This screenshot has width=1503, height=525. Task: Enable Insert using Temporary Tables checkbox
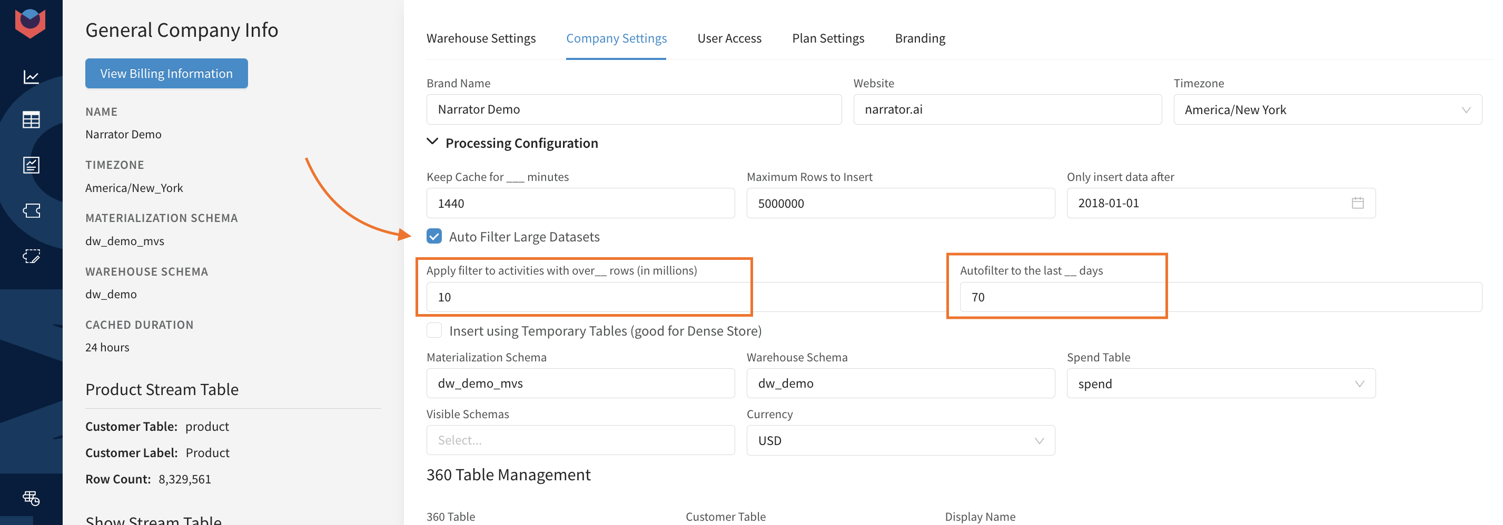(x=434, y=330)
